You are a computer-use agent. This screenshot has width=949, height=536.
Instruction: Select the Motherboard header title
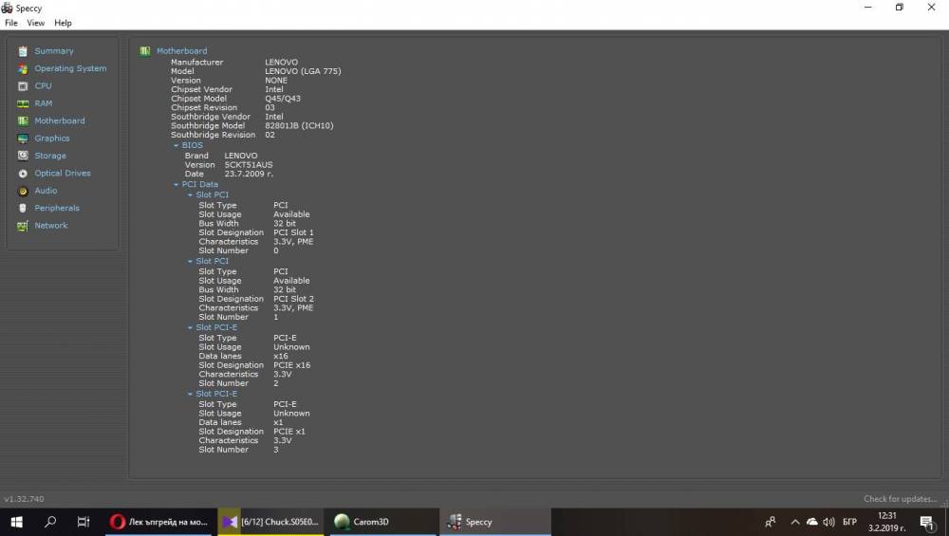click(181, 51)
